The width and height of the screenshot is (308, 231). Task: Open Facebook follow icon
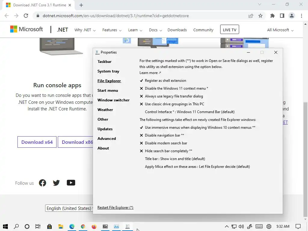pyautogui.click(x=42, y=183)
